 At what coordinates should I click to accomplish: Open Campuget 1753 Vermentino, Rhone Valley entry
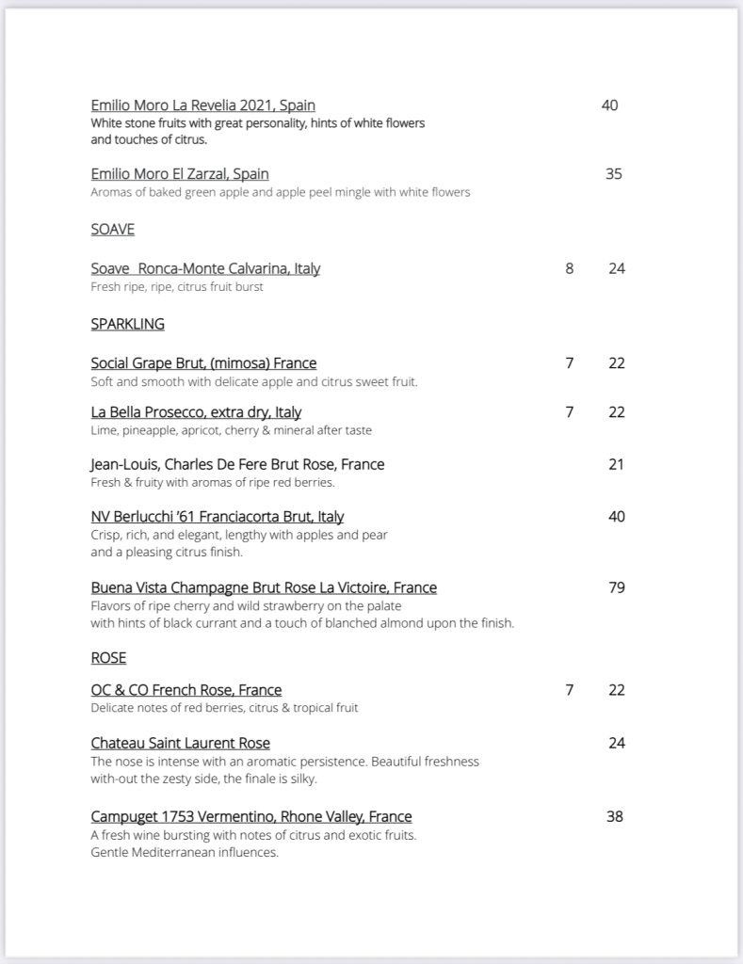coord(251,816)
